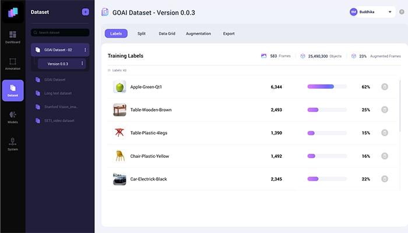
Task: Open the Models section in the sidebar
Action: point(12,117)
